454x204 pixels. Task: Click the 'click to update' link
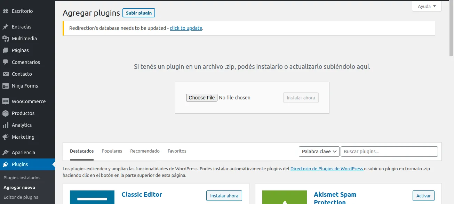click(186, 28)
